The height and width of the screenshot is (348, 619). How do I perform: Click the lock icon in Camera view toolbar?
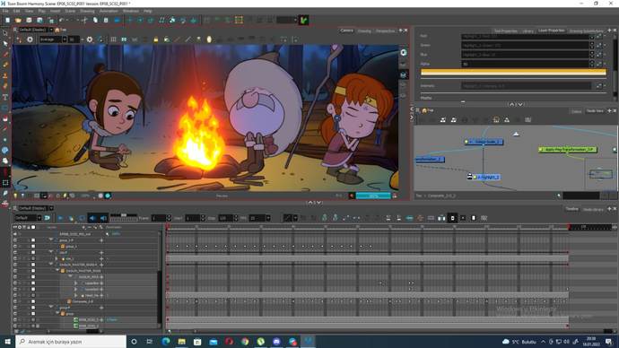(x=156, y=39)
